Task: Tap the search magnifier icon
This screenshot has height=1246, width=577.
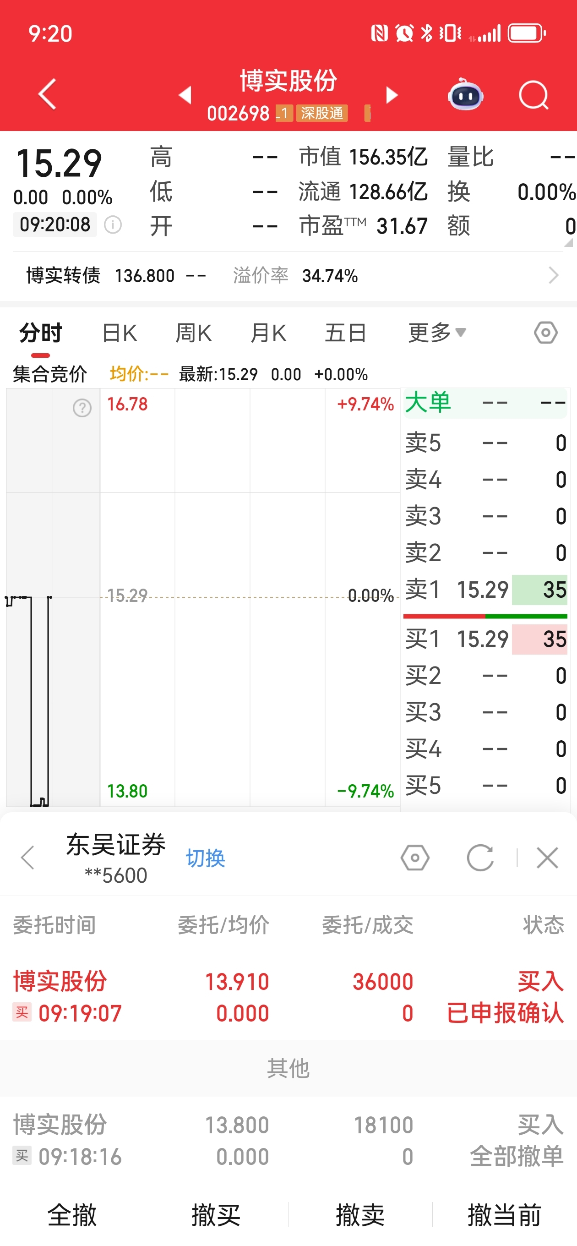Action: pyautogui.click(x=533, y=95)
